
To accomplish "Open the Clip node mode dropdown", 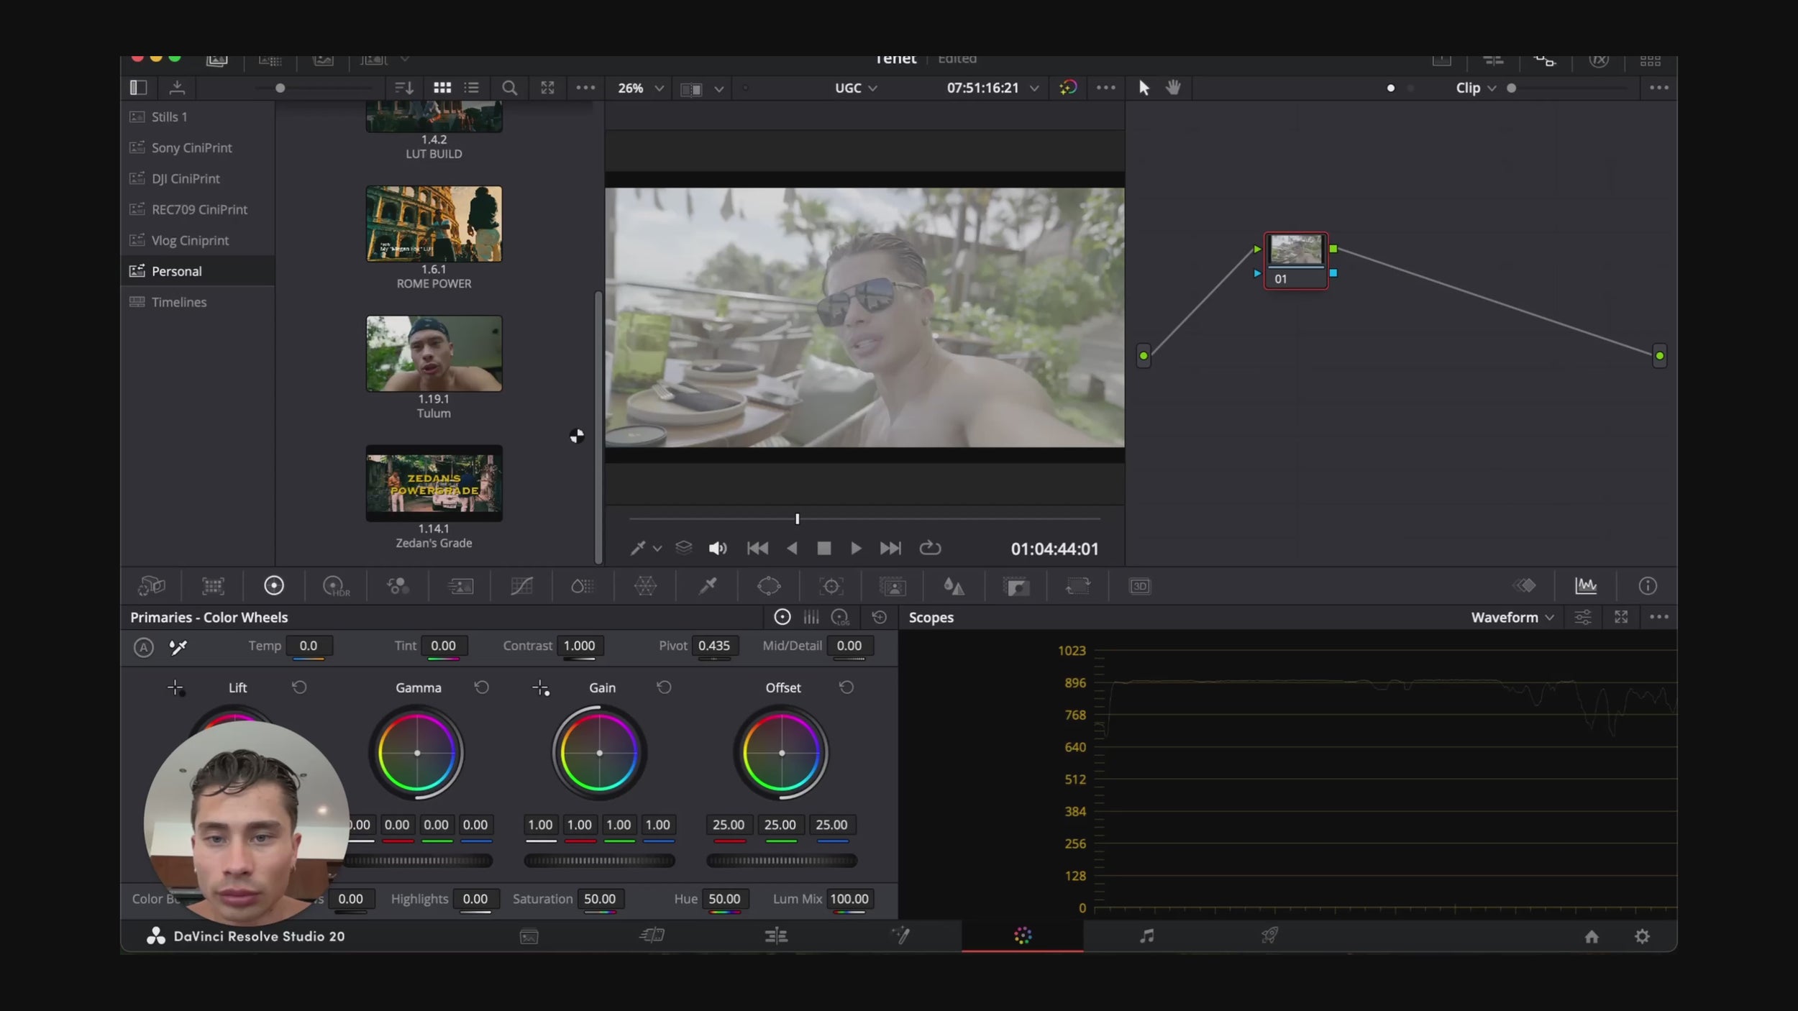I will 1476,88.
